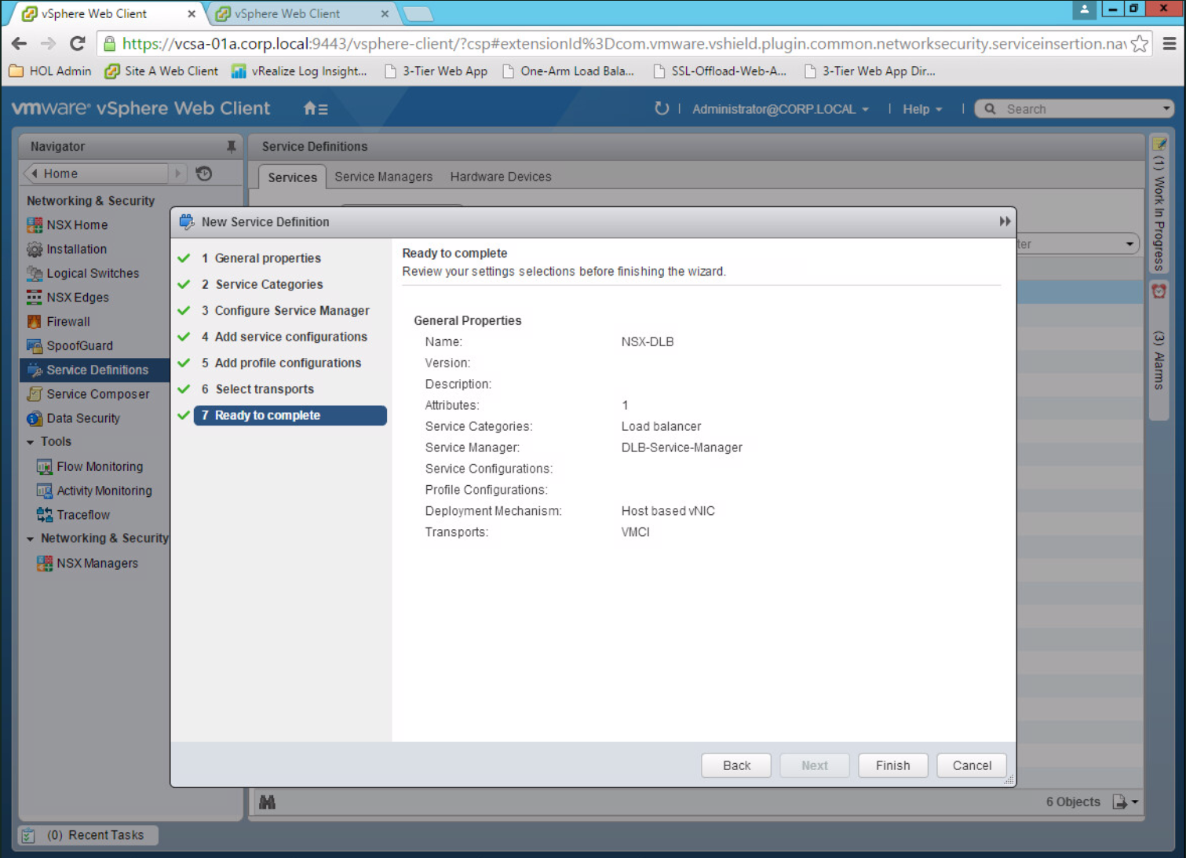The image size is (1186, 858).
Task: Go to step 4 Add service configurations
Action: pyautogui.click(x=283, y=337)
